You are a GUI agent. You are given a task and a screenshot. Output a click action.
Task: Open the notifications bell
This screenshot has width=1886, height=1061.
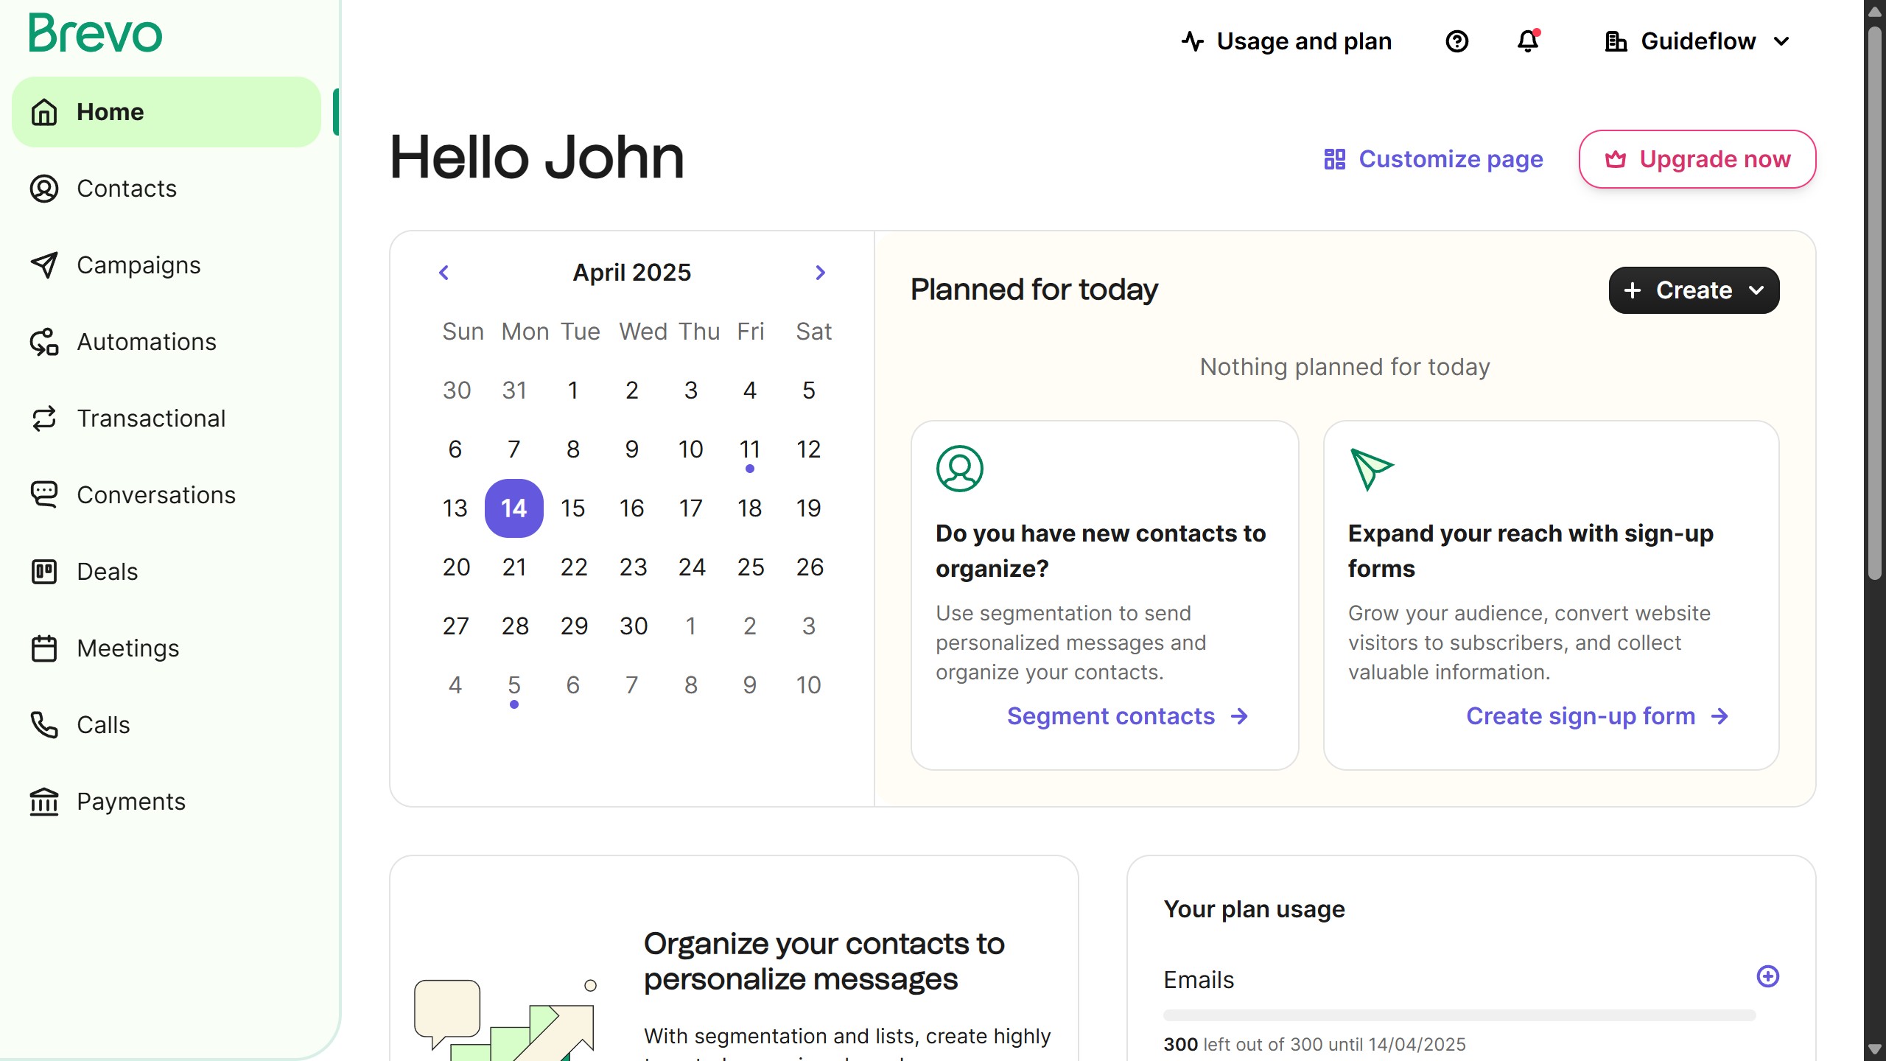pos(1528,41)
